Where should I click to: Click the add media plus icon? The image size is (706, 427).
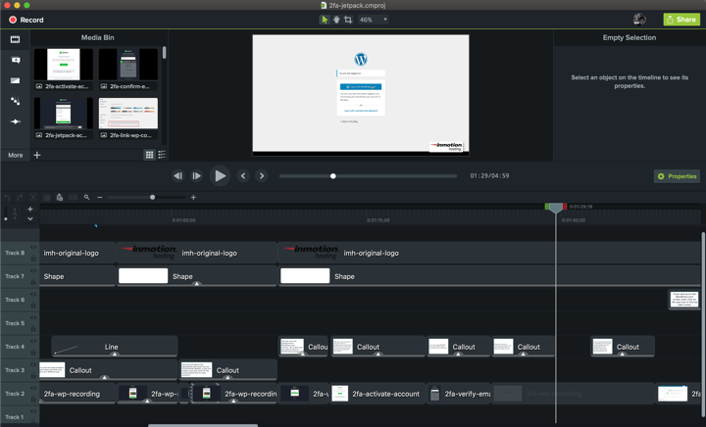37,155
